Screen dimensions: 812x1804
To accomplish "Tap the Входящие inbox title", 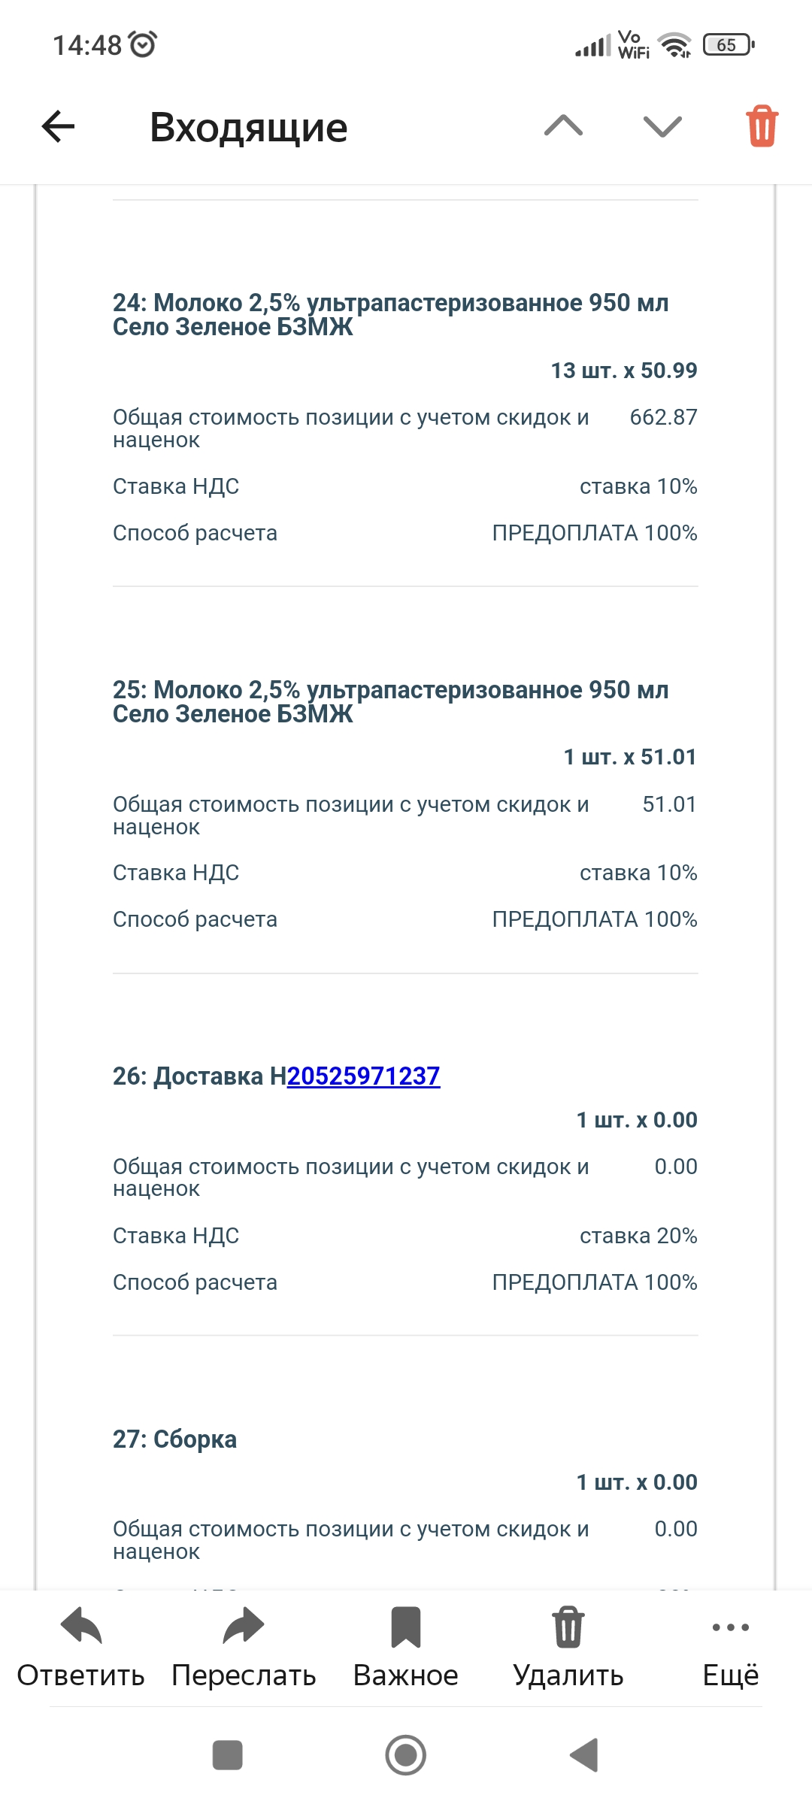I will 248,127.
